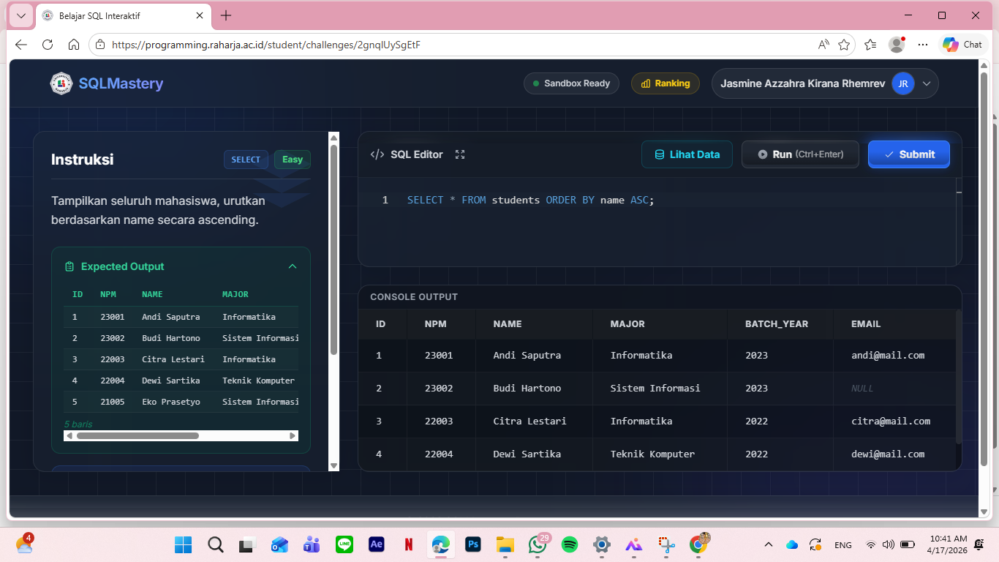Click Lihat Data button

(687, 154)
